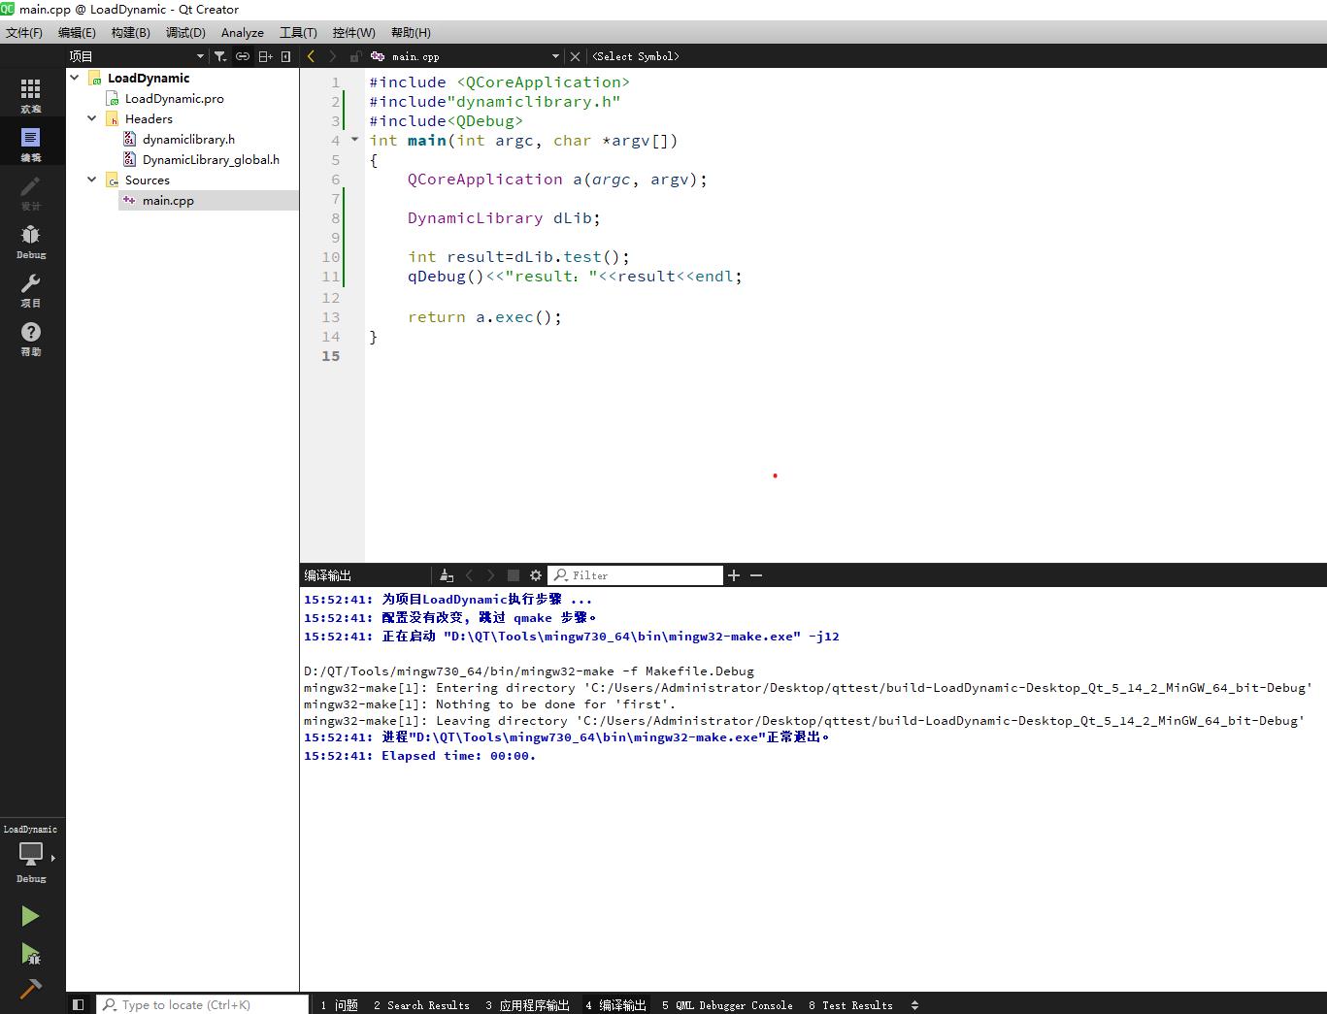Switch to 2 Search Results pane
Image resolution: width=1327 pixels, height=1014 pixels.
421,1005
